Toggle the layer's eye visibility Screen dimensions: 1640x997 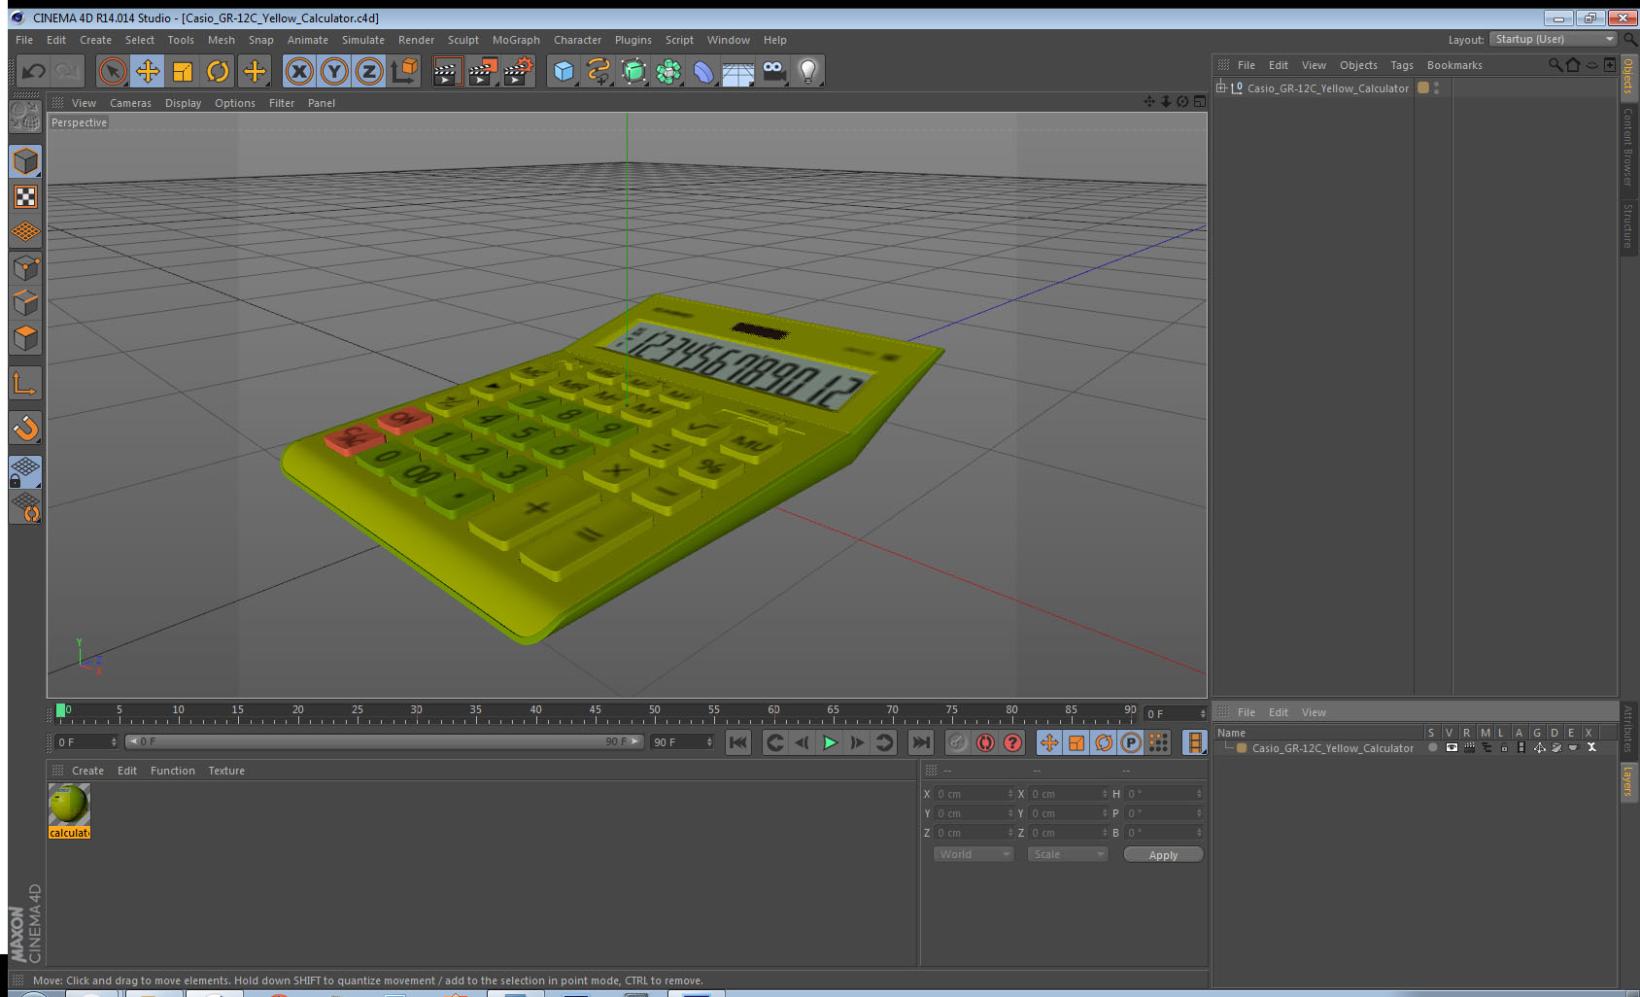1451,748
